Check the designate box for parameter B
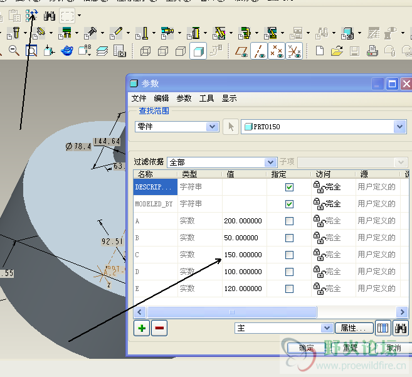Image resolution: width=412 pixels, height=377 pixels. click(x=289, y=238)
